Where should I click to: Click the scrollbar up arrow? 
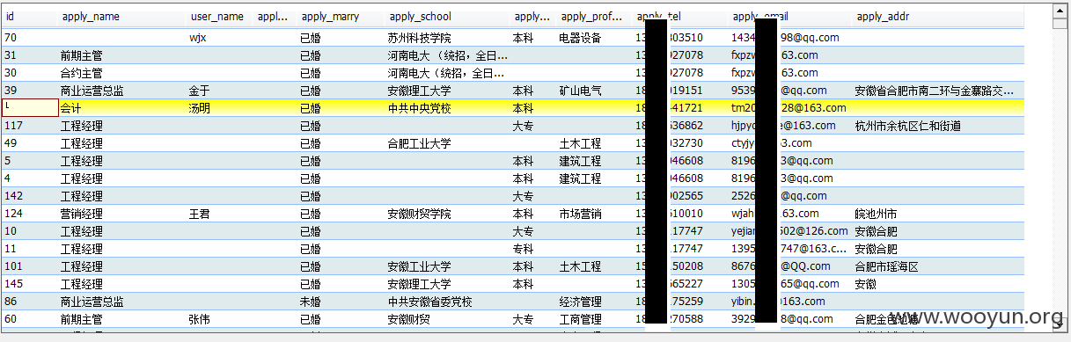[1060, 11]
